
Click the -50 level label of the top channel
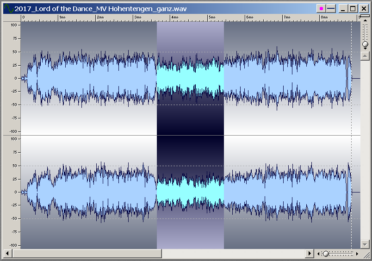click(x=14, y=105)
